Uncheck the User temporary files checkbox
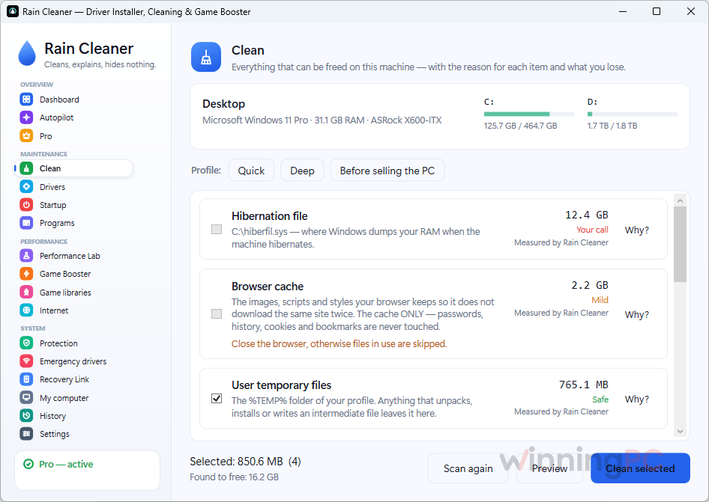Image resolution: width=709 pixels, height=502 pixels. pyautogui.click(x=217, y=398)
